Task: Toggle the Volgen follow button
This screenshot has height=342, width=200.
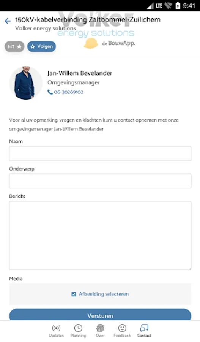Action: [x=41, y=46]
